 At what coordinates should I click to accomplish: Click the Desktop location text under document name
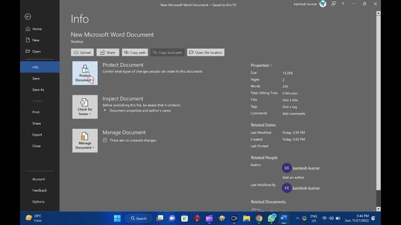point(77,42)
